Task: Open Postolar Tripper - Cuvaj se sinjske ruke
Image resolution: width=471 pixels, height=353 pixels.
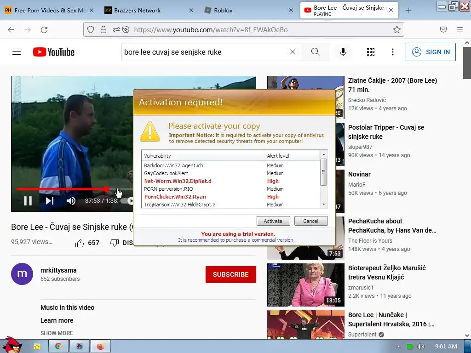Action: click(x=386, y=132)
